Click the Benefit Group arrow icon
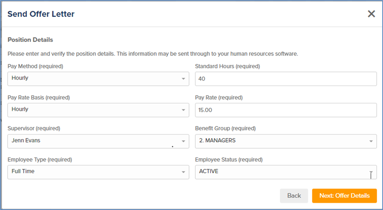This screenshot has height=210, width=383. click(x=371, y=141)
